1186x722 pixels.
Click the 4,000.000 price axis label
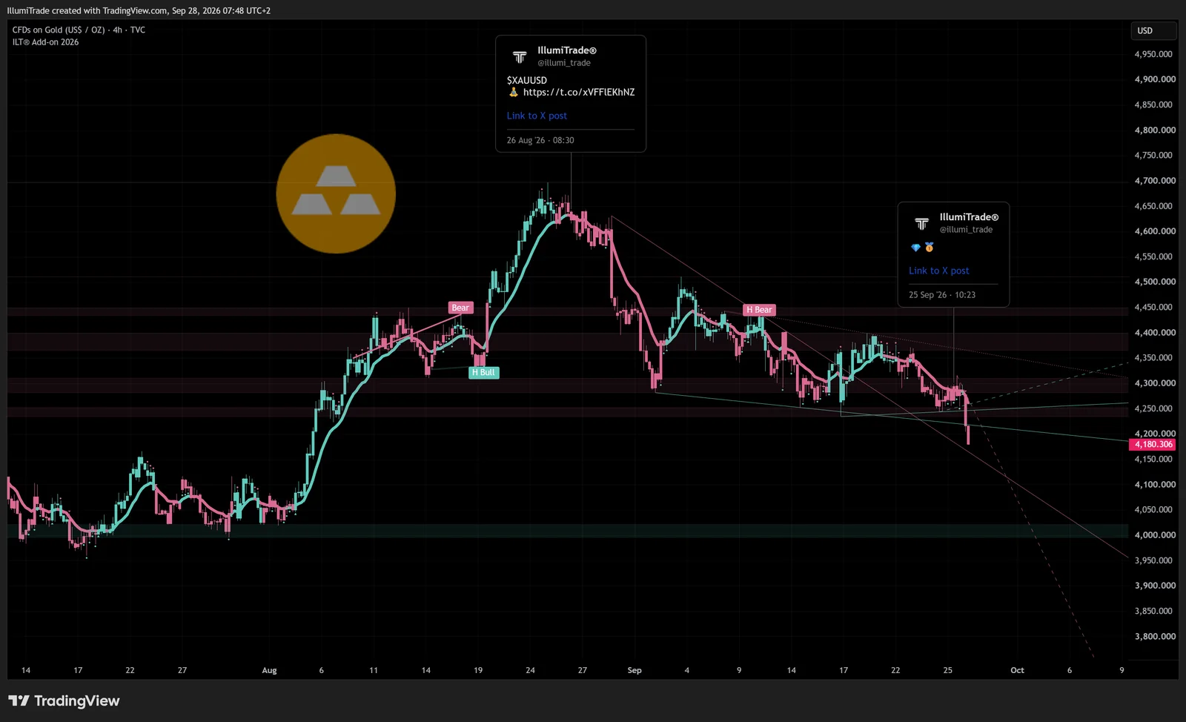1155,534
